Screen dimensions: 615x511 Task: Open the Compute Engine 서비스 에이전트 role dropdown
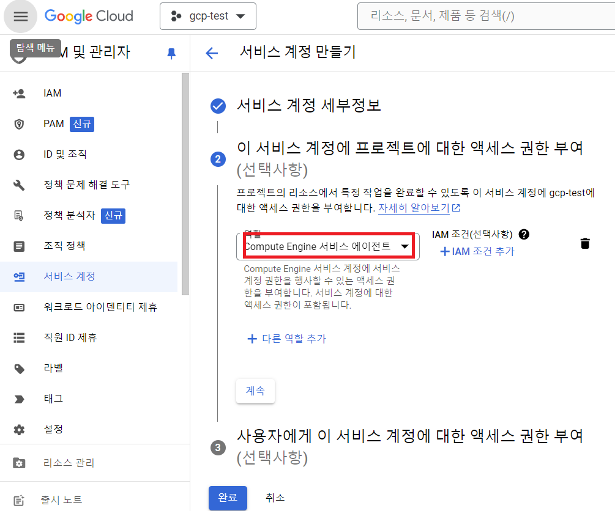click(x=328, y=246)
